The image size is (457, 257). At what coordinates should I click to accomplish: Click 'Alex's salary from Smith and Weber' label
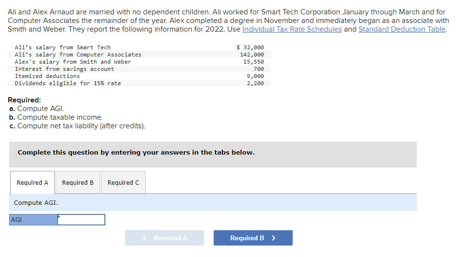(x=73, y=62)
